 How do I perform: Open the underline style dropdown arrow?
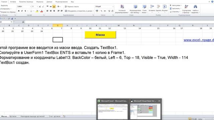click(27, 11)
